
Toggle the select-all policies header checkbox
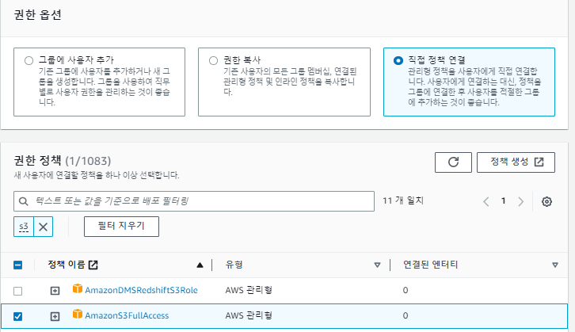coord(17,265)
